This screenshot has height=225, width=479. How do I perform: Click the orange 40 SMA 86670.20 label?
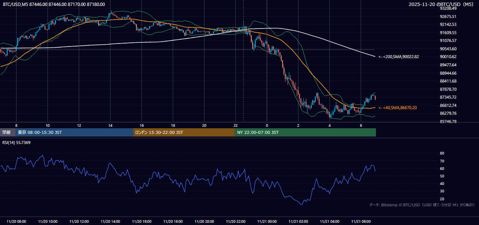coord(398,108)
